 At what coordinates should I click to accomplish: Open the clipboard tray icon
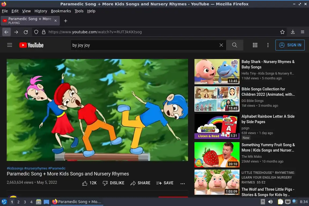click(280, 202)
